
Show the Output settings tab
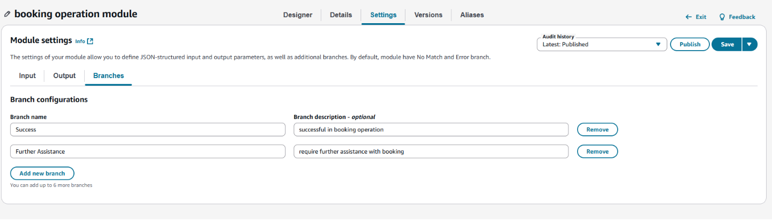click(64, 76)
